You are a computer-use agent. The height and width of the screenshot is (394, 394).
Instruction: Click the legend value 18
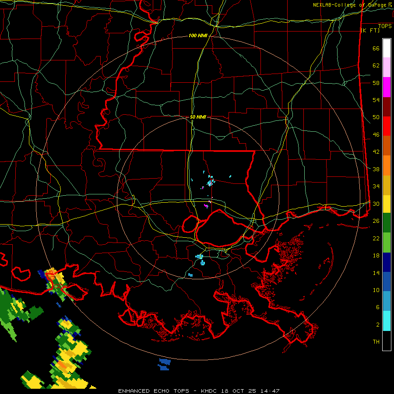coord(376,256)
